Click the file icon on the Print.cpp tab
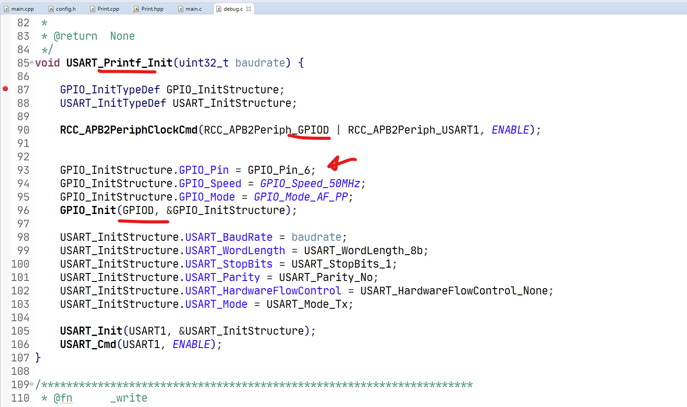 click(92, 8)
